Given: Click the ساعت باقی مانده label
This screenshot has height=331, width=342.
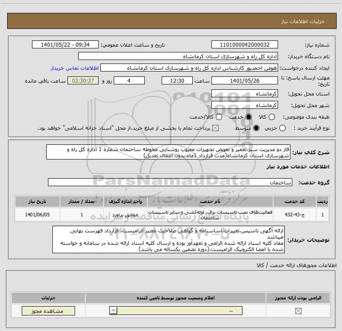Looking at the screenshot, I should click(x=45, y=81).
